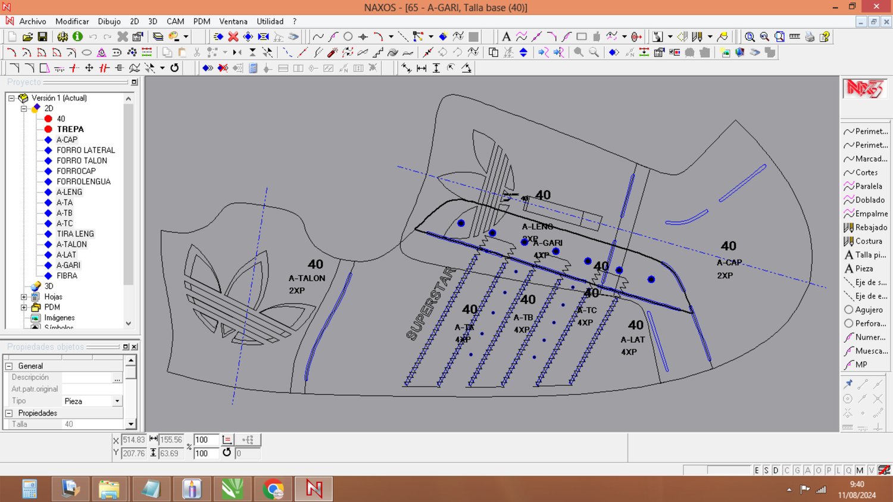Expand the PDM tree node
Image resolution: width=893 pixels, height=502 pixels.
24,307
